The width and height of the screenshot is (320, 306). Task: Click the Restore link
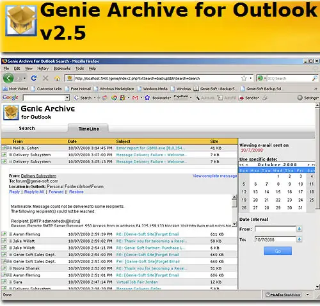(76, 191)
